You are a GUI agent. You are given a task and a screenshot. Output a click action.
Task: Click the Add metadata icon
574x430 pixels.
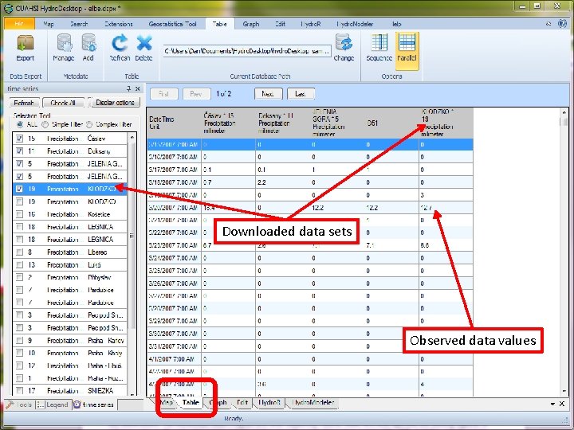point(88,44)
